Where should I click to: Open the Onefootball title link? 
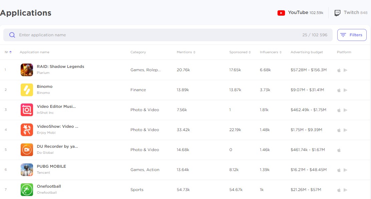[49, 186]
